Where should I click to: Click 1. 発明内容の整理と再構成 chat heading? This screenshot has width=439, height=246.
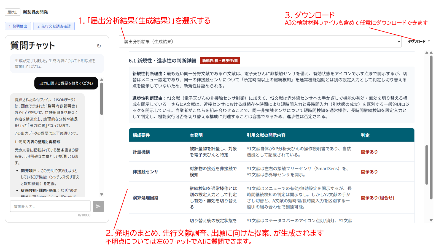pyautogui.click(x=37, y=142)
